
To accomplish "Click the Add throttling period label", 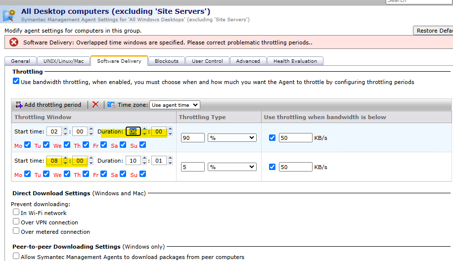I will coord(52,105).
